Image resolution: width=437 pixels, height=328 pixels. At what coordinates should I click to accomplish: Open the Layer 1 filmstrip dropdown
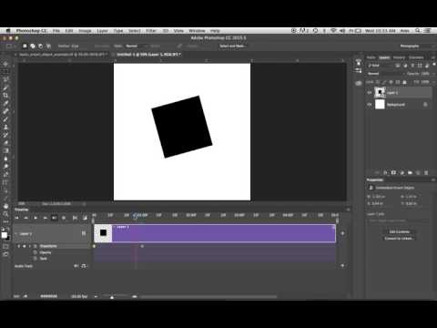[x=84, y=233]
